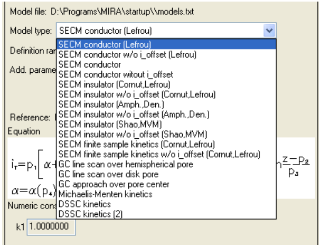Screen dimensions: 320x248
Task: Click the Model type dropdown arrow
Action: click(270, 31)
